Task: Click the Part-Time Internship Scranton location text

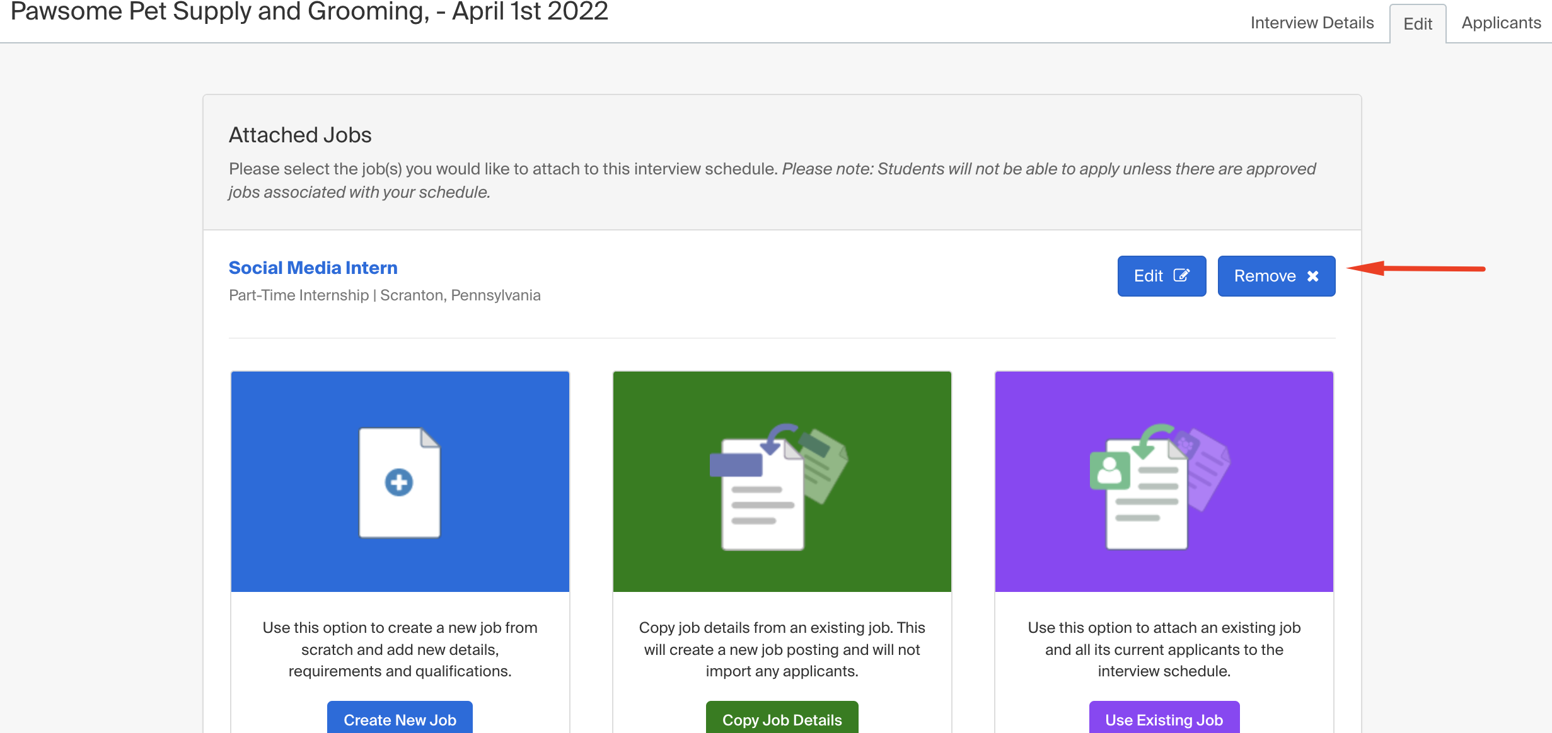Action: coord(385,295)
